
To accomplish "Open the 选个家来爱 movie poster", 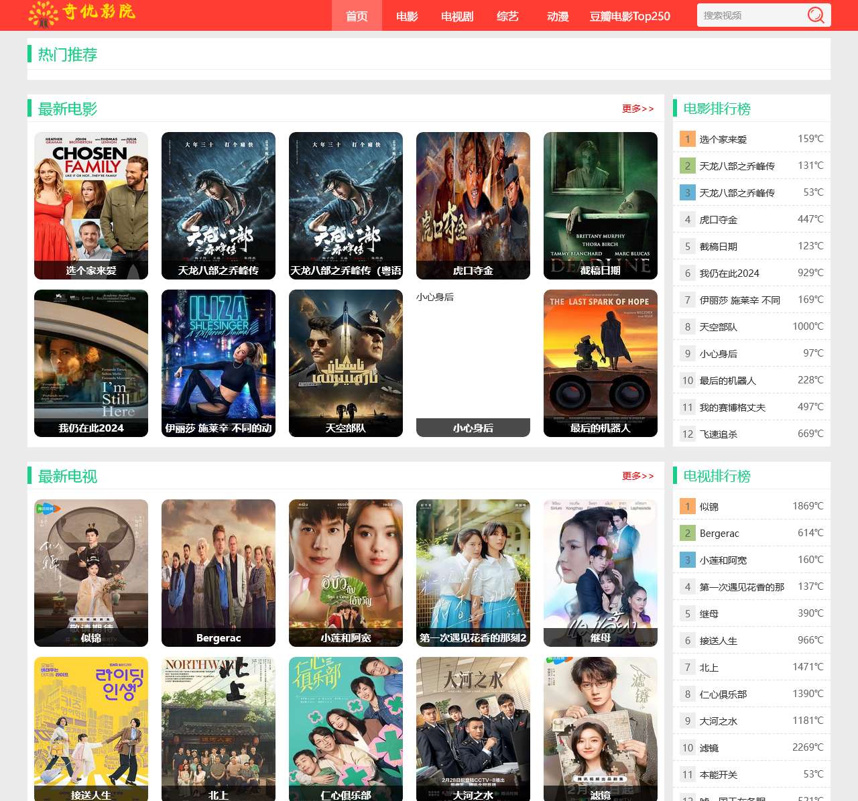I will point(91,205).
